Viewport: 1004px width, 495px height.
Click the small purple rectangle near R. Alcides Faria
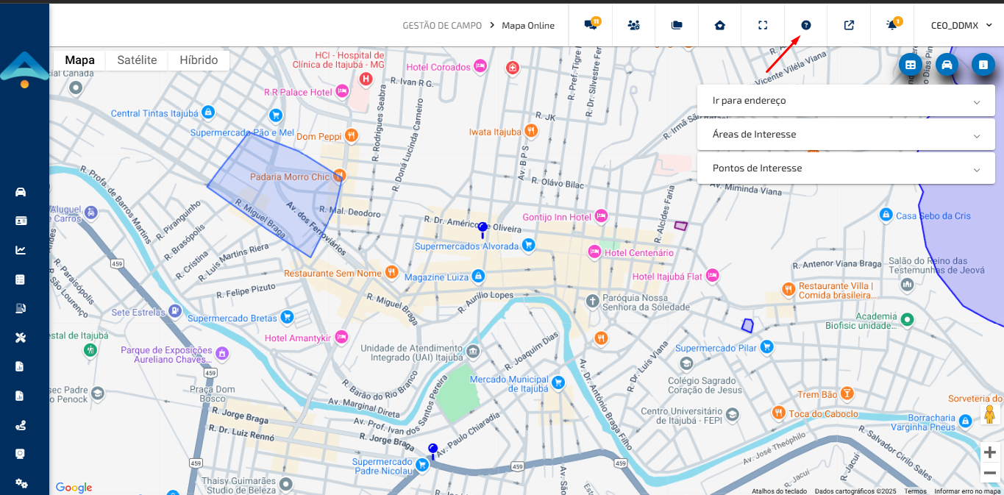tap(681, 226)
